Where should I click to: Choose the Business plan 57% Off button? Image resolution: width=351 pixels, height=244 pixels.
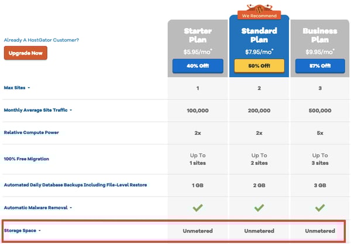(x=319, y=66)
